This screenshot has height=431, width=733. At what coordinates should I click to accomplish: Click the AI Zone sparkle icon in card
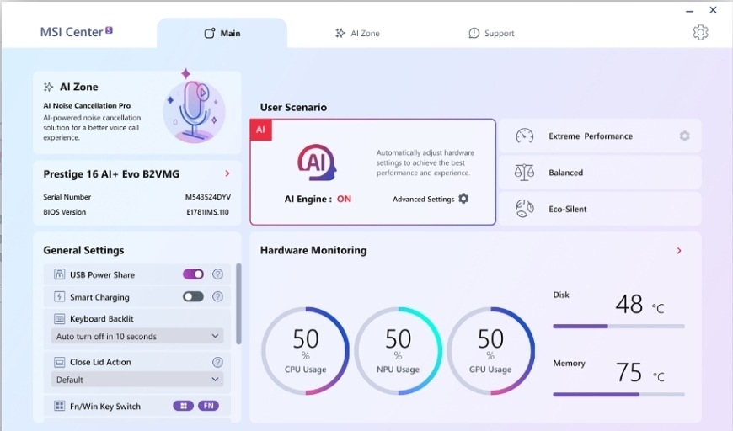pos(48,87)
